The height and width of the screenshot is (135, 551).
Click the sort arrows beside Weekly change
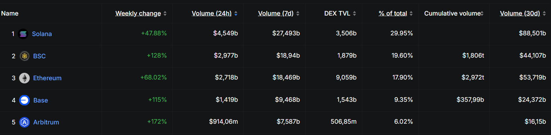(165, 13)
